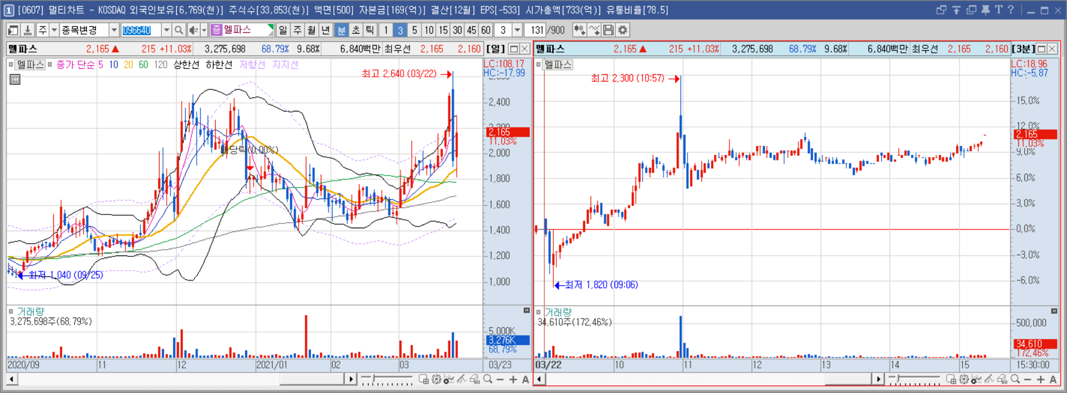Click left chart auto-fit A icon
Viewport: 1067px width, 393px height.
pos(526,379)
